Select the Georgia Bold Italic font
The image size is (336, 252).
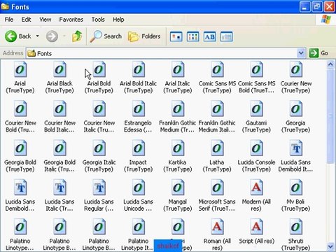(59, 148)
